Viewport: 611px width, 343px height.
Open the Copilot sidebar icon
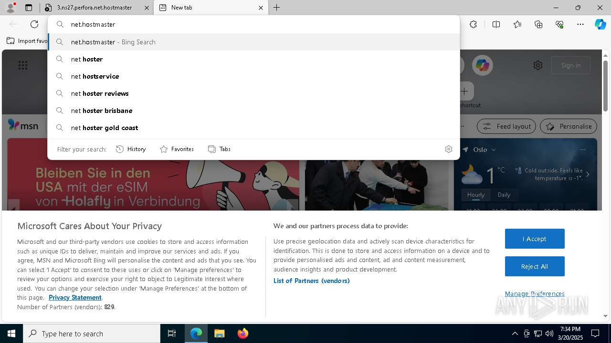600,24
